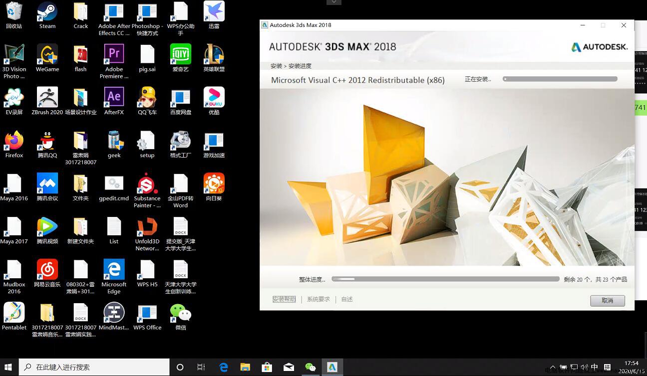647x376 pixels.
Task: Open Cortana circle on the taskbar
Action: pos(180,367)
